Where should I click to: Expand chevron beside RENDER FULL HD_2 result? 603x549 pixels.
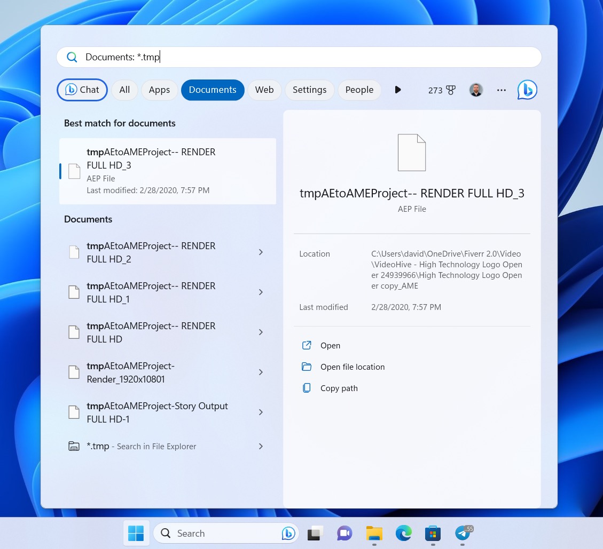261,252
